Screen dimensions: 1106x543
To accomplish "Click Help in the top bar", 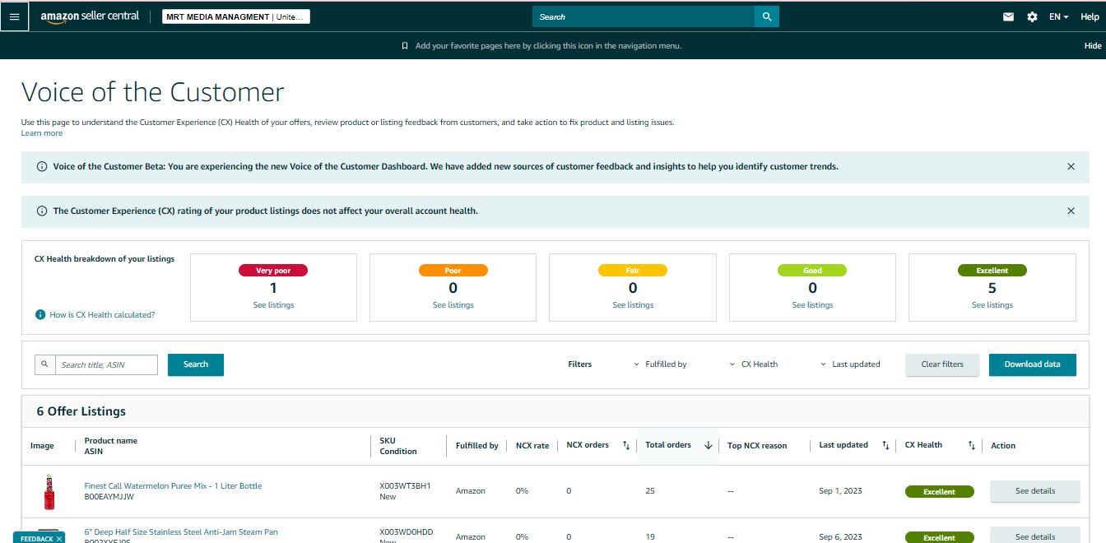I will (x=1090, y=16).
